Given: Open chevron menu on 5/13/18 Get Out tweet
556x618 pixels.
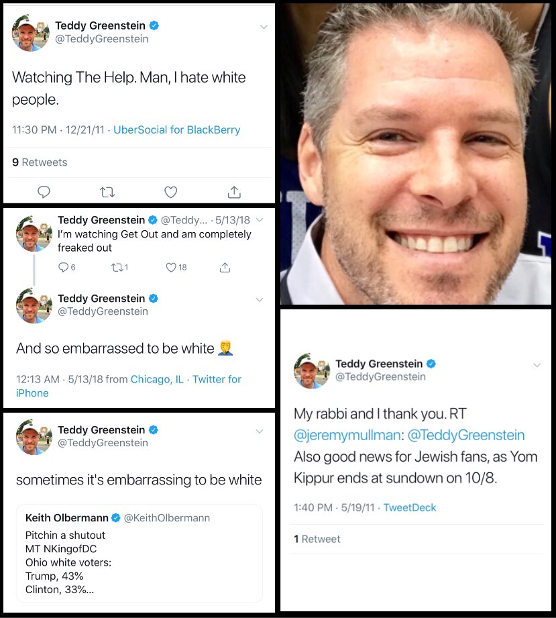Looking at the screenshot, I should tap(260, 220).
